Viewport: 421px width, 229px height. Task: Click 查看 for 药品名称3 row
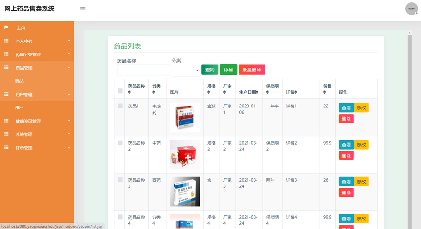click(x=347, y=182)
